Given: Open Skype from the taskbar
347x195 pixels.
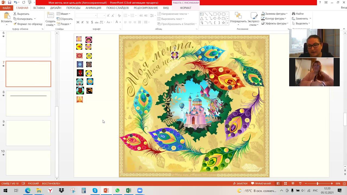Looking at the screenshot, I should (x=95, y=191).
